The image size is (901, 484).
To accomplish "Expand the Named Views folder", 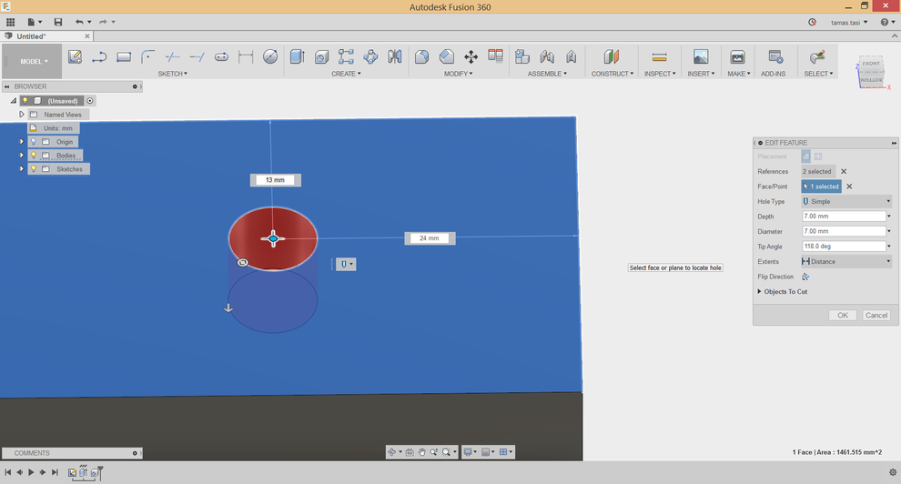I will [x=22, y=115].
